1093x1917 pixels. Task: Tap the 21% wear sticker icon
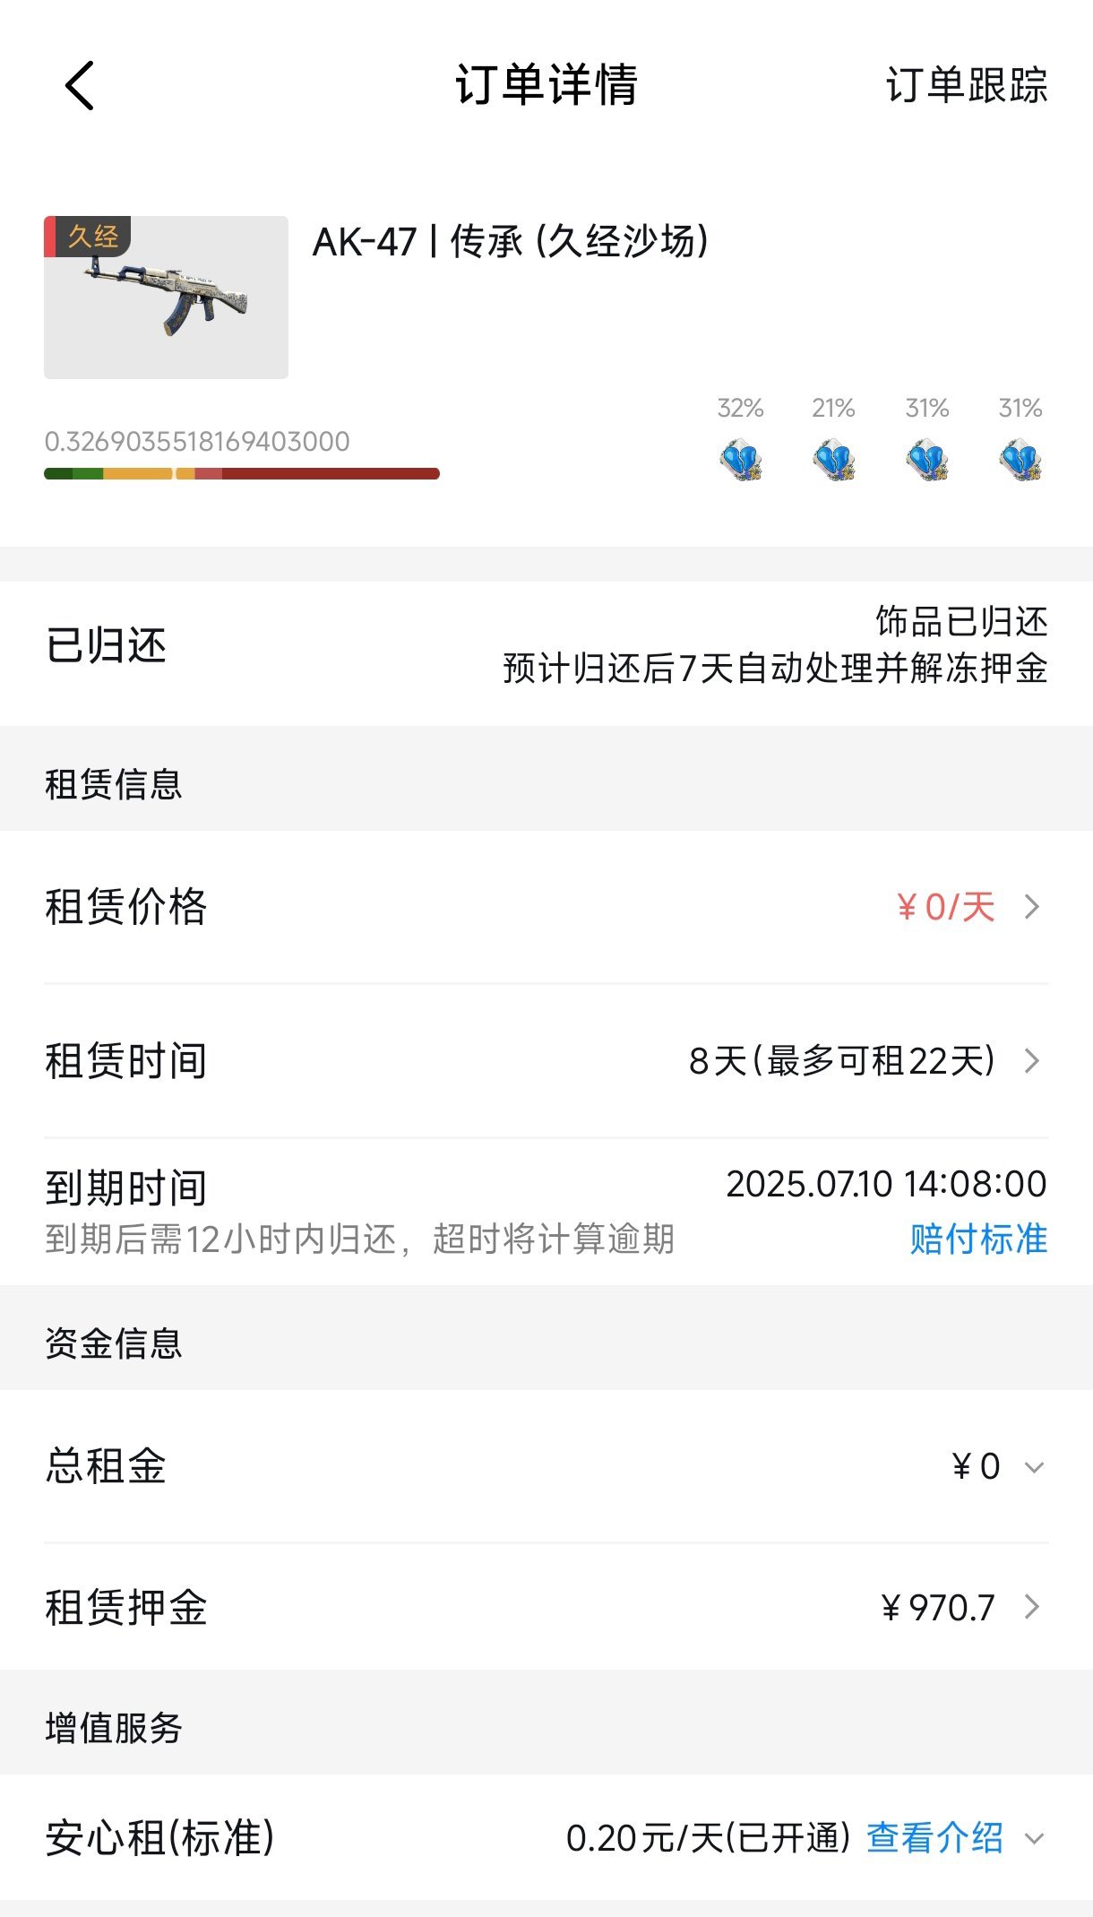coord(833,460)
